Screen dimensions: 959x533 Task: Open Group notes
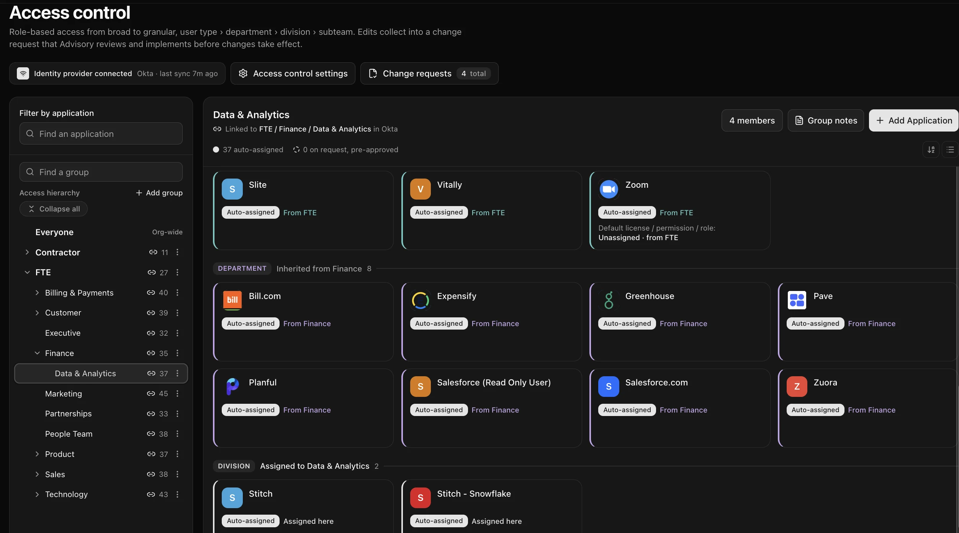tap(826, 120)
